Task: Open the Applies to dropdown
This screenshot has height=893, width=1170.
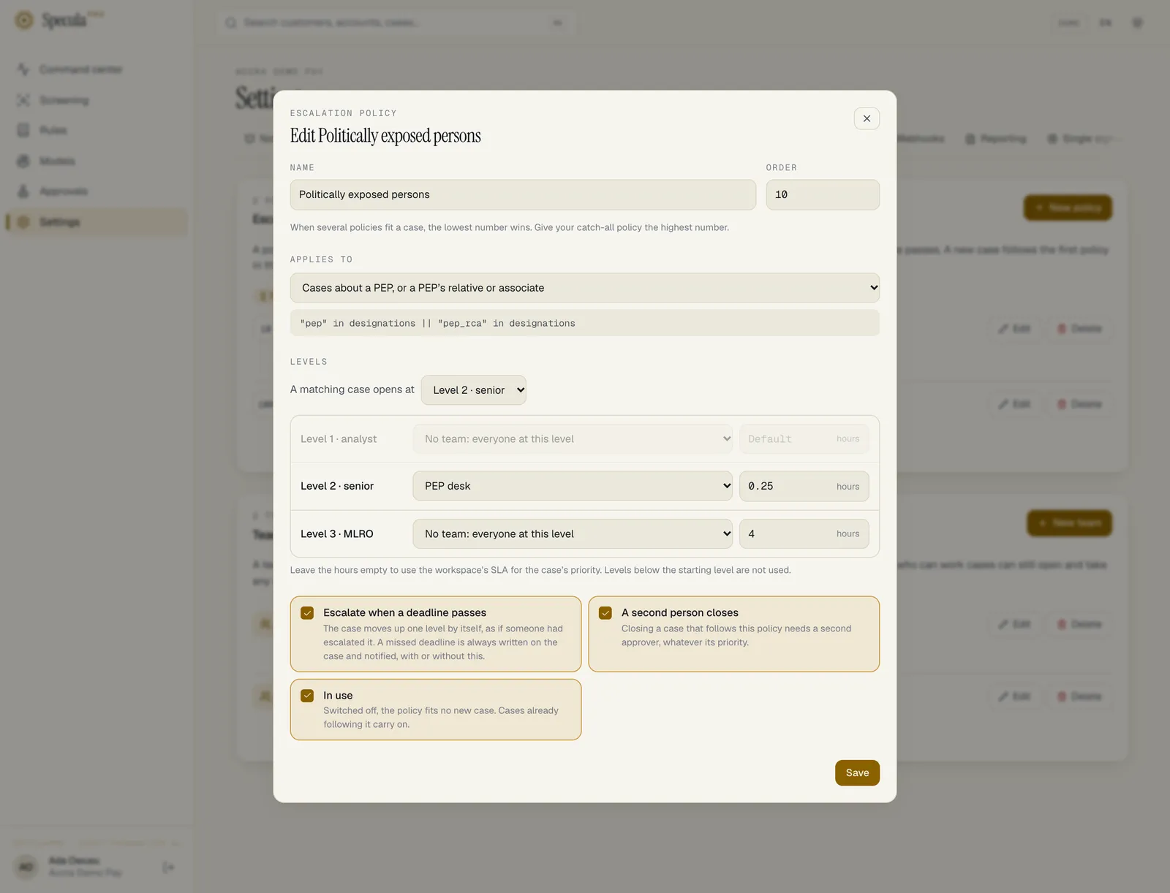Action: [584, 288]
